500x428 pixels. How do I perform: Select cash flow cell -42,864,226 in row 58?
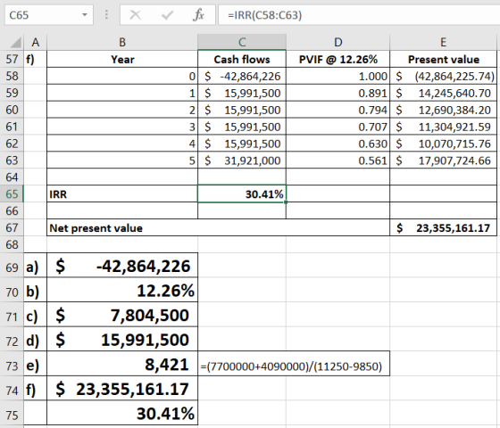242,76
